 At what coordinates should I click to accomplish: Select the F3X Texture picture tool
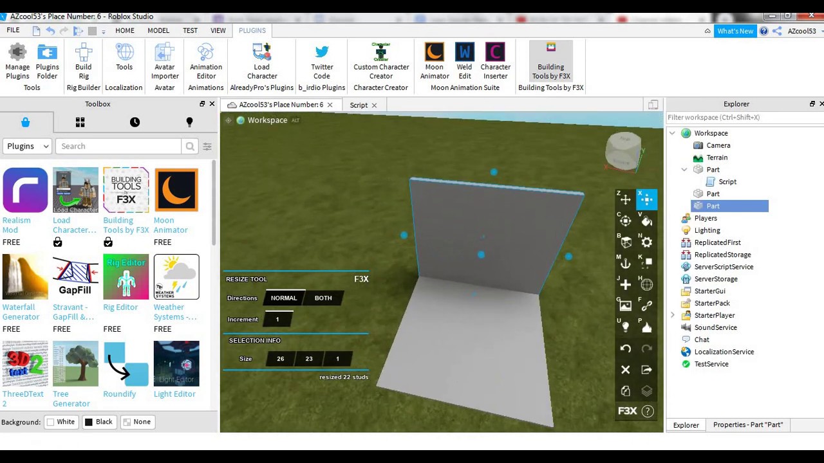click(x=626, y=306)
